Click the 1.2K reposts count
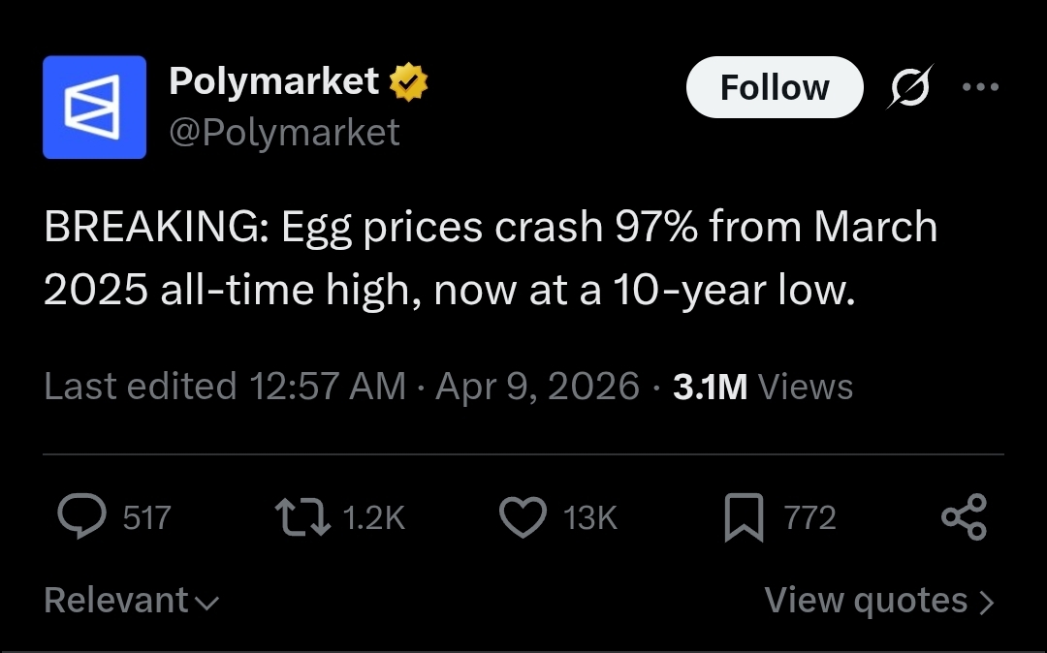This screenshot has width=1047, height=653. 373,517
